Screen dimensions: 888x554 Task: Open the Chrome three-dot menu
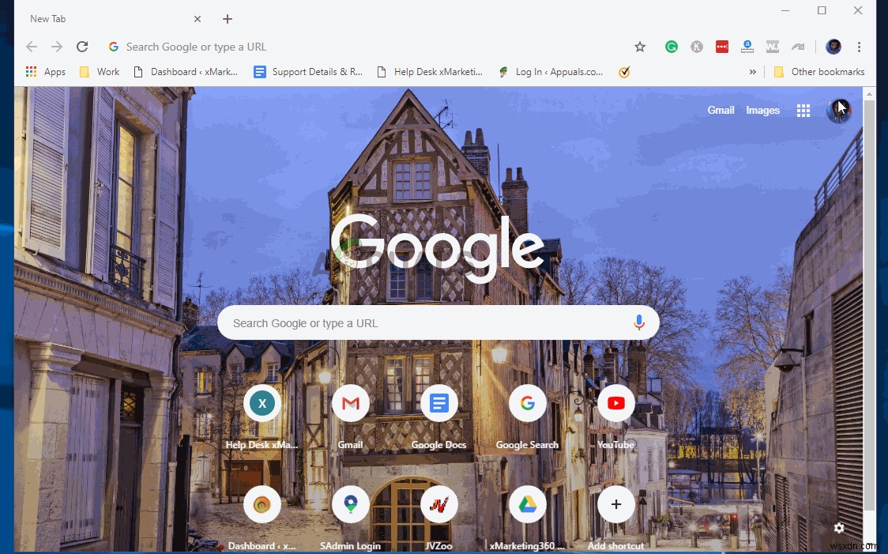pos(859,47)
